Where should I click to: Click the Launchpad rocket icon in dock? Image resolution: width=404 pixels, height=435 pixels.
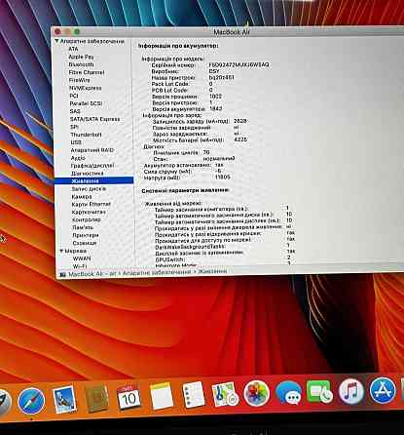coord(4,402)
